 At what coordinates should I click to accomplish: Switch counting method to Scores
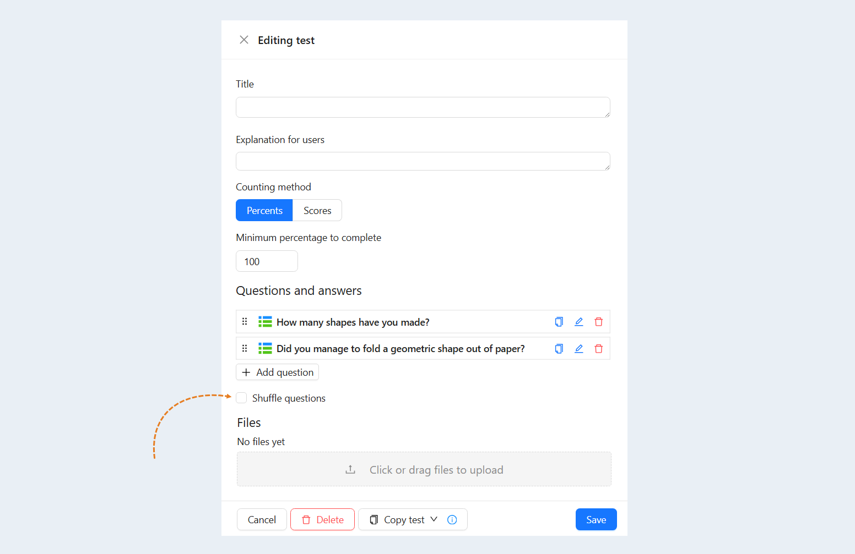[317, 210]
